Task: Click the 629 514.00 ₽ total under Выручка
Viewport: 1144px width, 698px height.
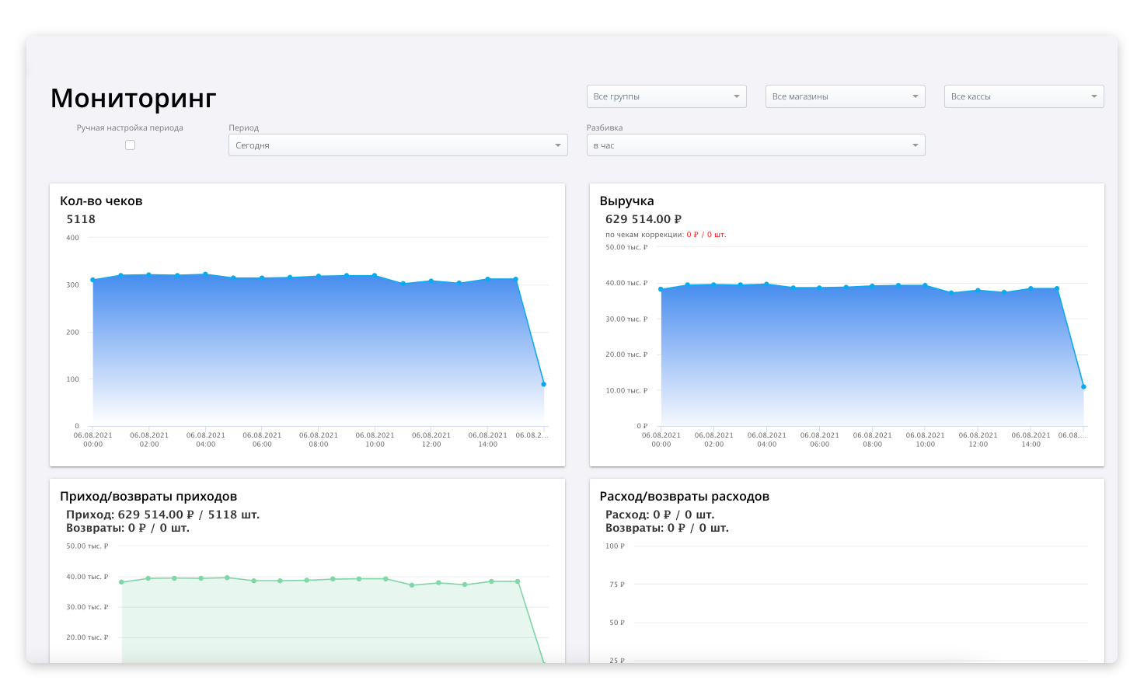Action: point(643,219)
